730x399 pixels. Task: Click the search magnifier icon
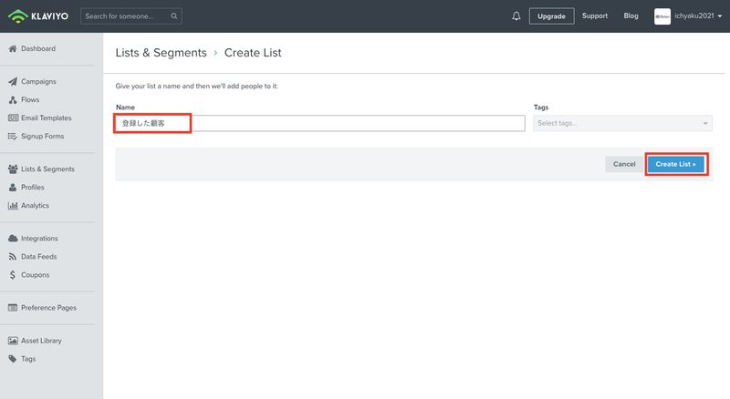tap(174, 15)
